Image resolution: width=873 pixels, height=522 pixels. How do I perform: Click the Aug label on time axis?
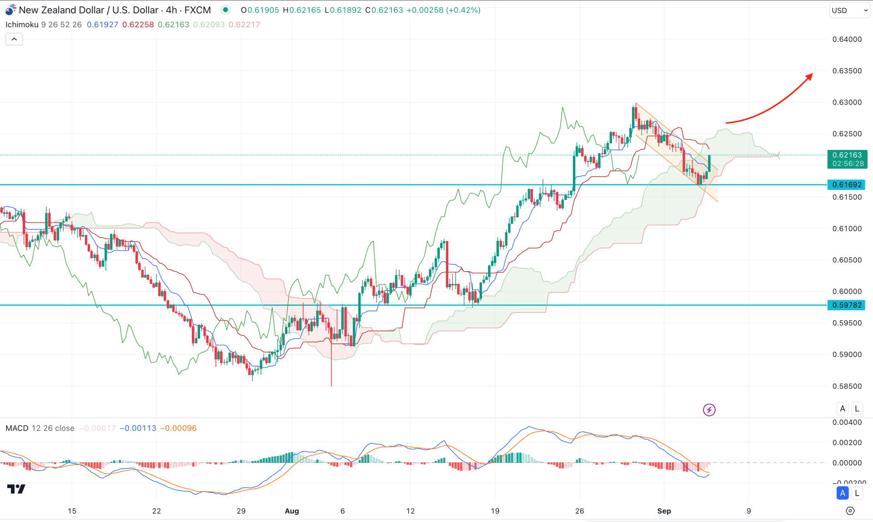click(x=292, y=511)
